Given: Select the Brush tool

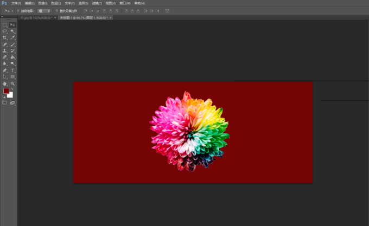Looking at the screenshot, I should click(x=12, y=44).
